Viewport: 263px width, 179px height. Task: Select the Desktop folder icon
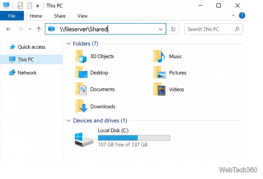[x=81, y=72]
